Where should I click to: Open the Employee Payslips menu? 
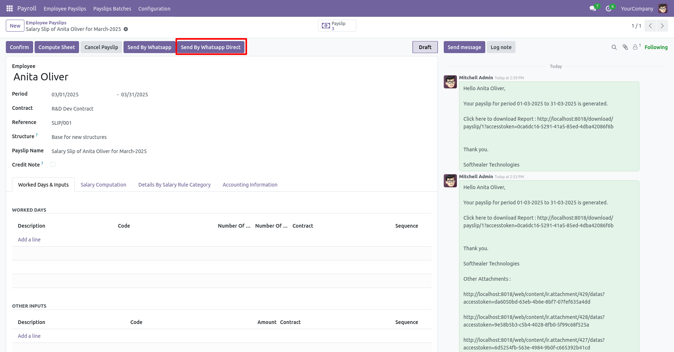tap(65, 9)
